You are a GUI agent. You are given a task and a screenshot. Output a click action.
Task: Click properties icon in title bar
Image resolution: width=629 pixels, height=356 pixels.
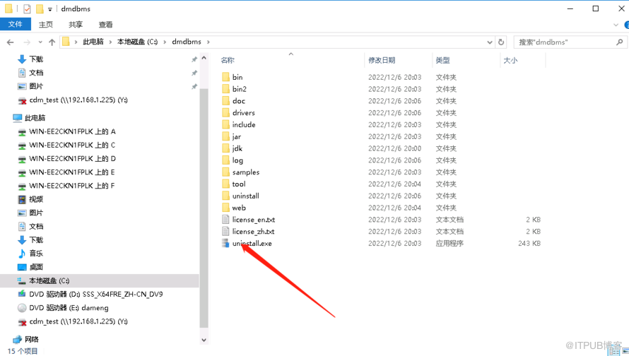tap(27, 8)
